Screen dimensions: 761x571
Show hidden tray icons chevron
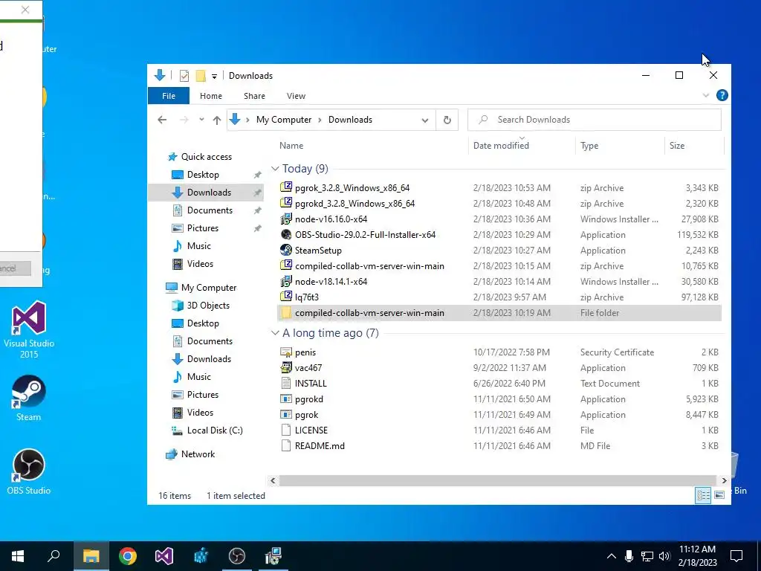[x=611, y=556]
